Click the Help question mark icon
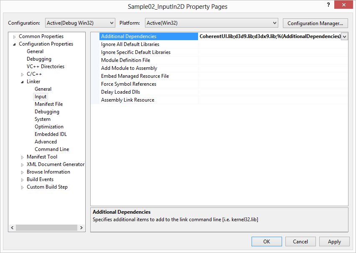Image resolution: width=356 pixels, height=253 pixels. pos(328,5)
